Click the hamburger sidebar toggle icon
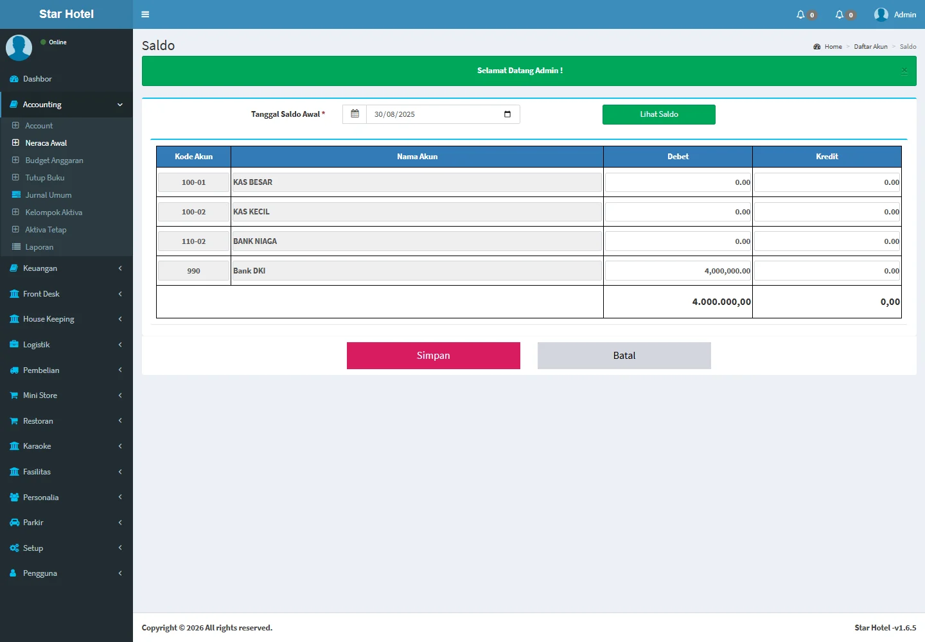The height and width of the screenshot is (642, 925). [145, 14]
